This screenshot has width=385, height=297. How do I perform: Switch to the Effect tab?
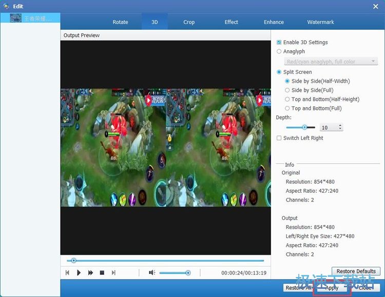click(232, 22)
